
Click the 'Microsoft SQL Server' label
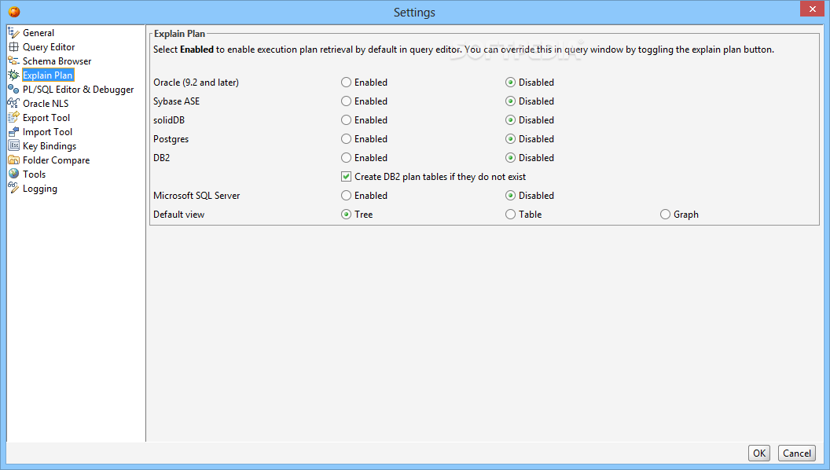(x=196, y=196)
